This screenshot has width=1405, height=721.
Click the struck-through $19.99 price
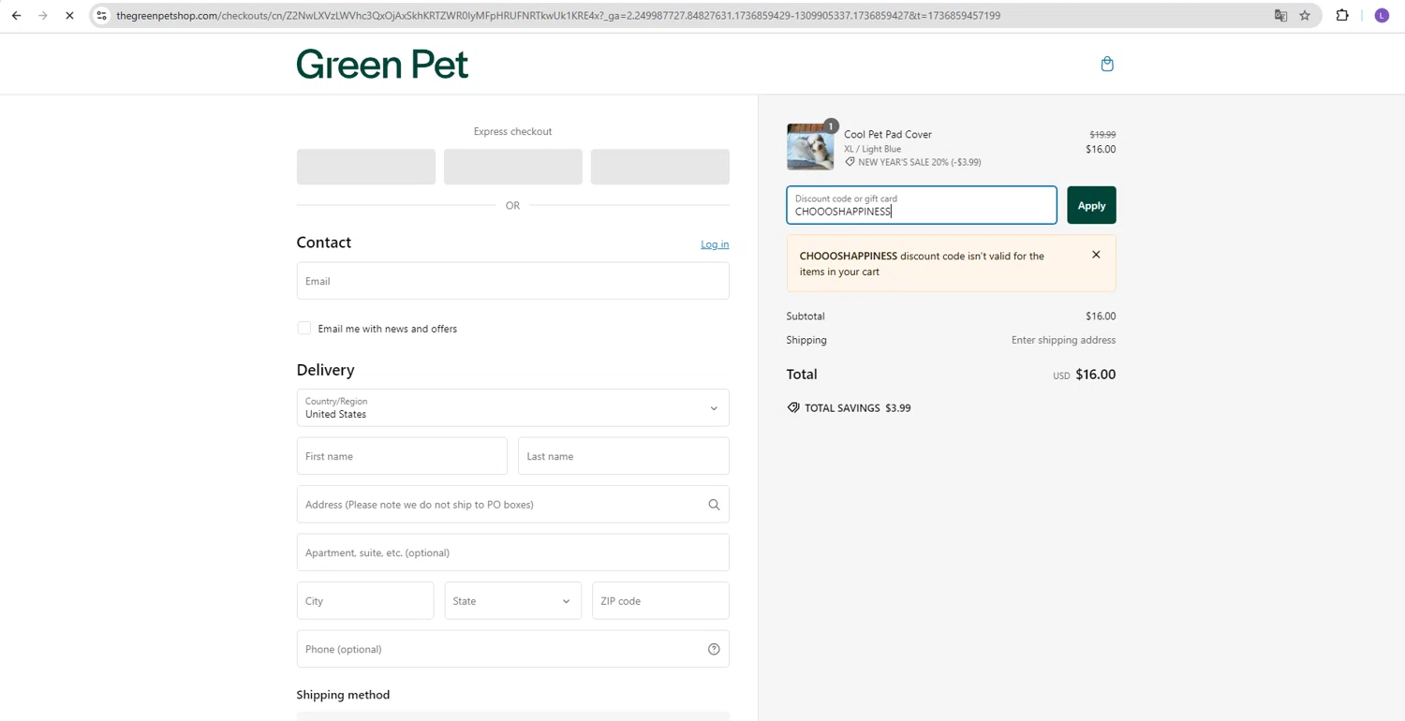pyautogui.click(x=1102, y=135)
